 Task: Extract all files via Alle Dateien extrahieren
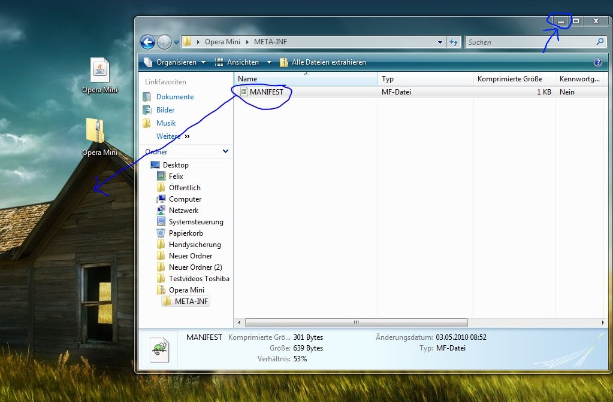pos(324,62)
